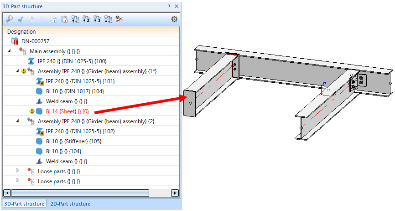Select Bl 10 {} {} {104} row
395x211 pixels.
[63, 151]
